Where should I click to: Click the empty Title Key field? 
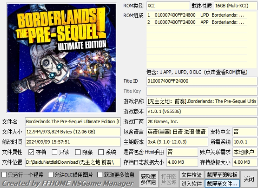(202, 91)
